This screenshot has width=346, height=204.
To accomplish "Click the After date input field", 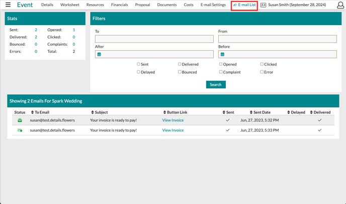I will 154,54.
